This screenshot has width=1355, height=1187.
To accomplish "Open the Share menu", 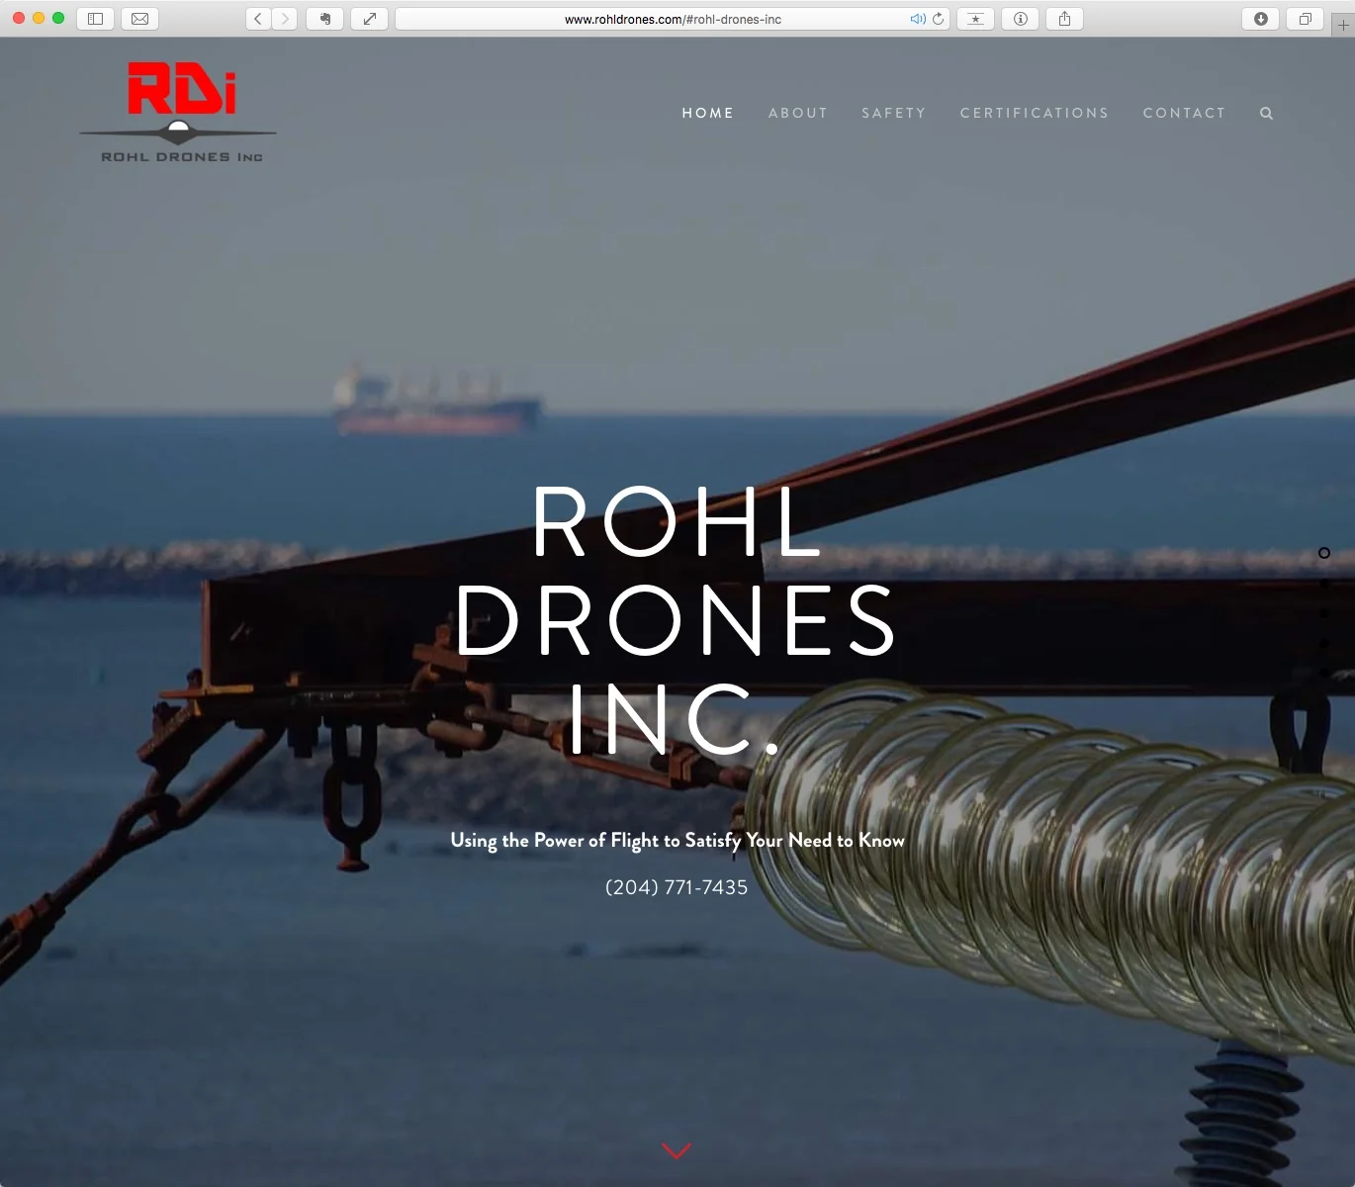I will 1064,19.
